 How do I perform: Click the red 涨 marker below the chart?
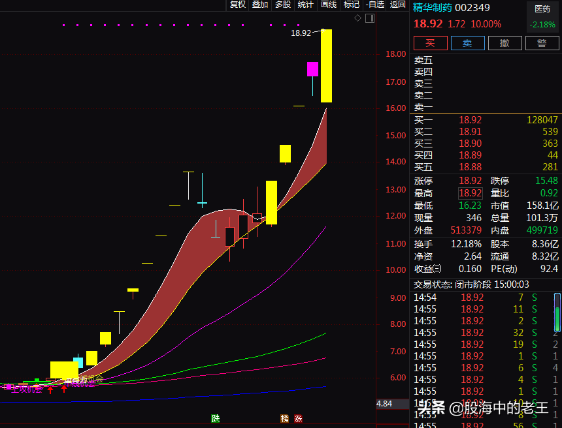pyautogui.click(x=298, y=418)
